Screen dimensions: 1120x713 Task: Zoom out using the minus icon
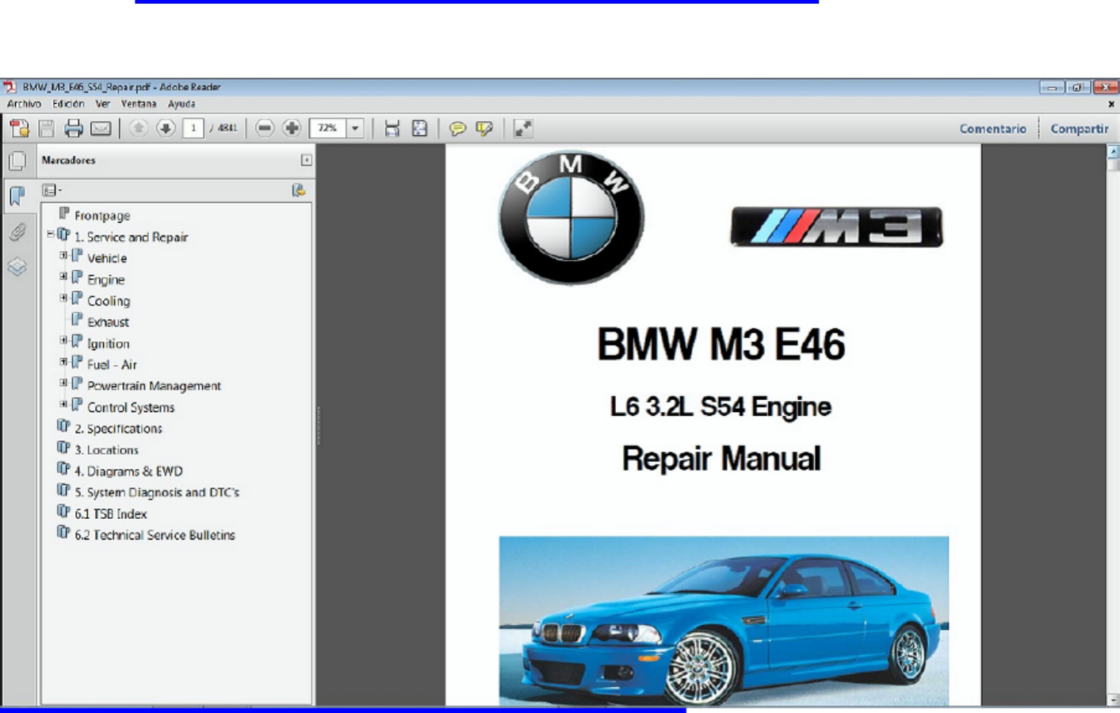point(265,128)
